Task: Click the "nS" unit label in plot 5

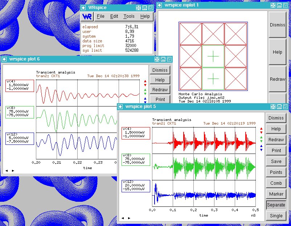Action: 253,215
